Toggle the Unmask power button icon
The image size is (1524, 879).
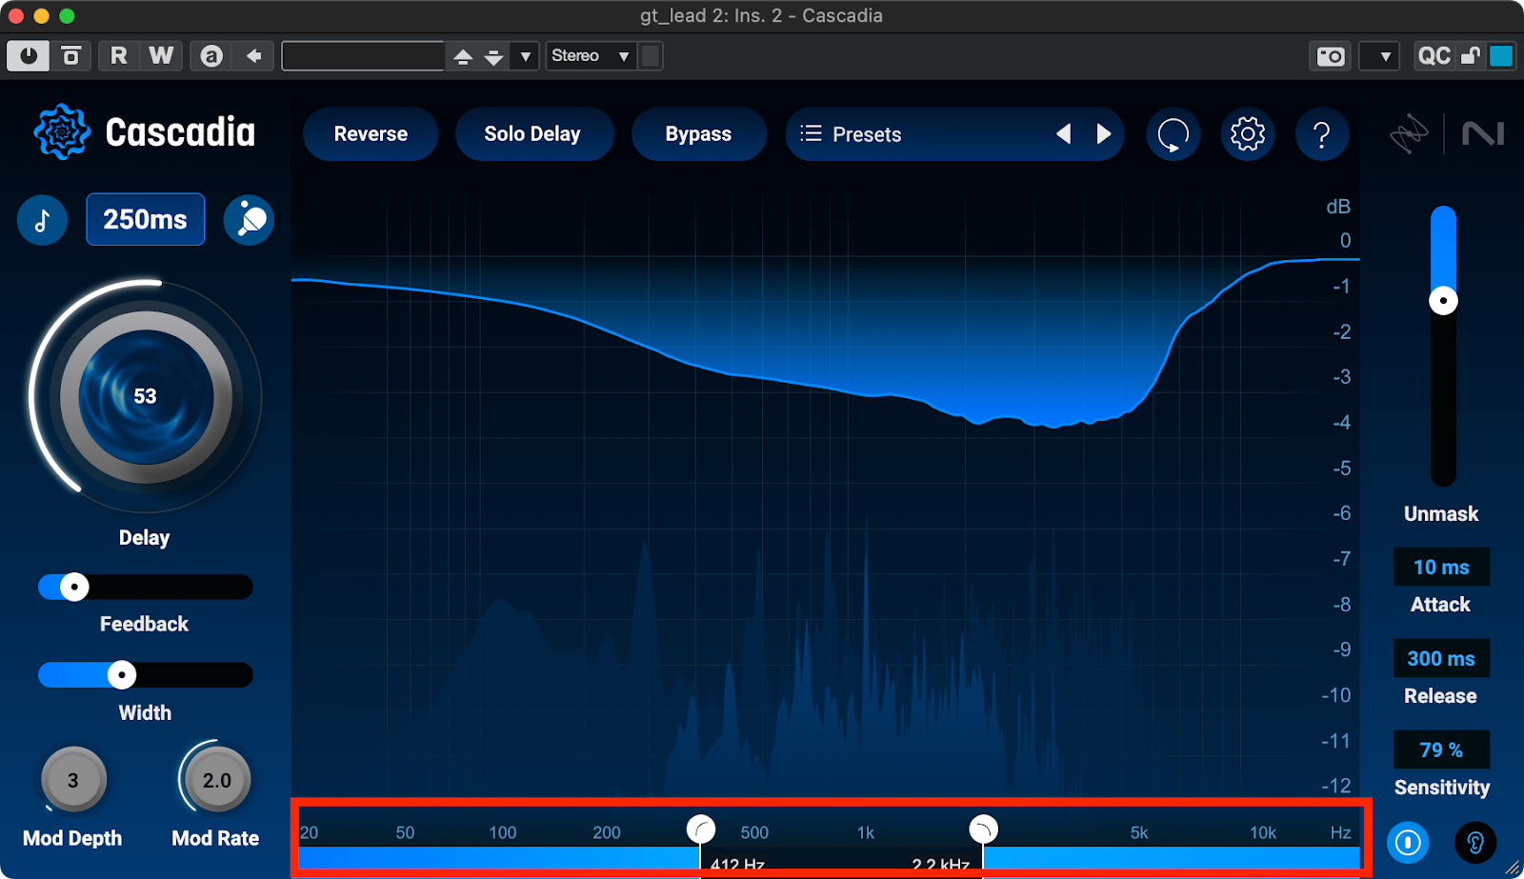[1408, 843]
